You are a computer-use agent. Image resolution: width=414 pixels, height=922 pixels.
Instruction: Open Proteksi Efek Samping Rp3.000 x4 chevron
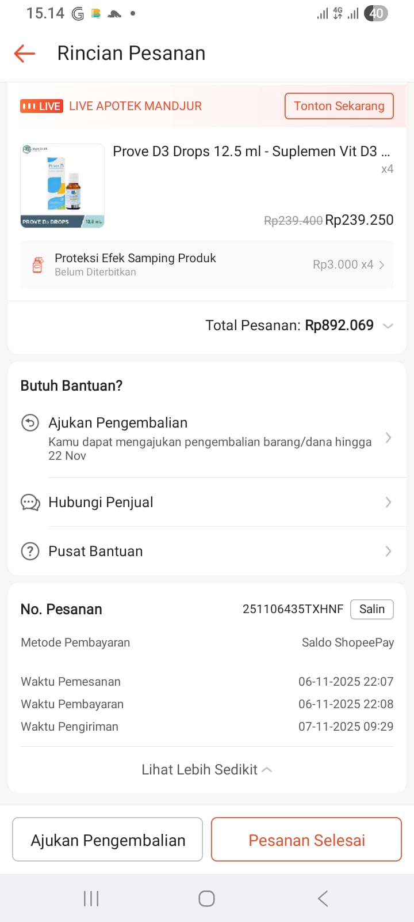pos(381,265)
